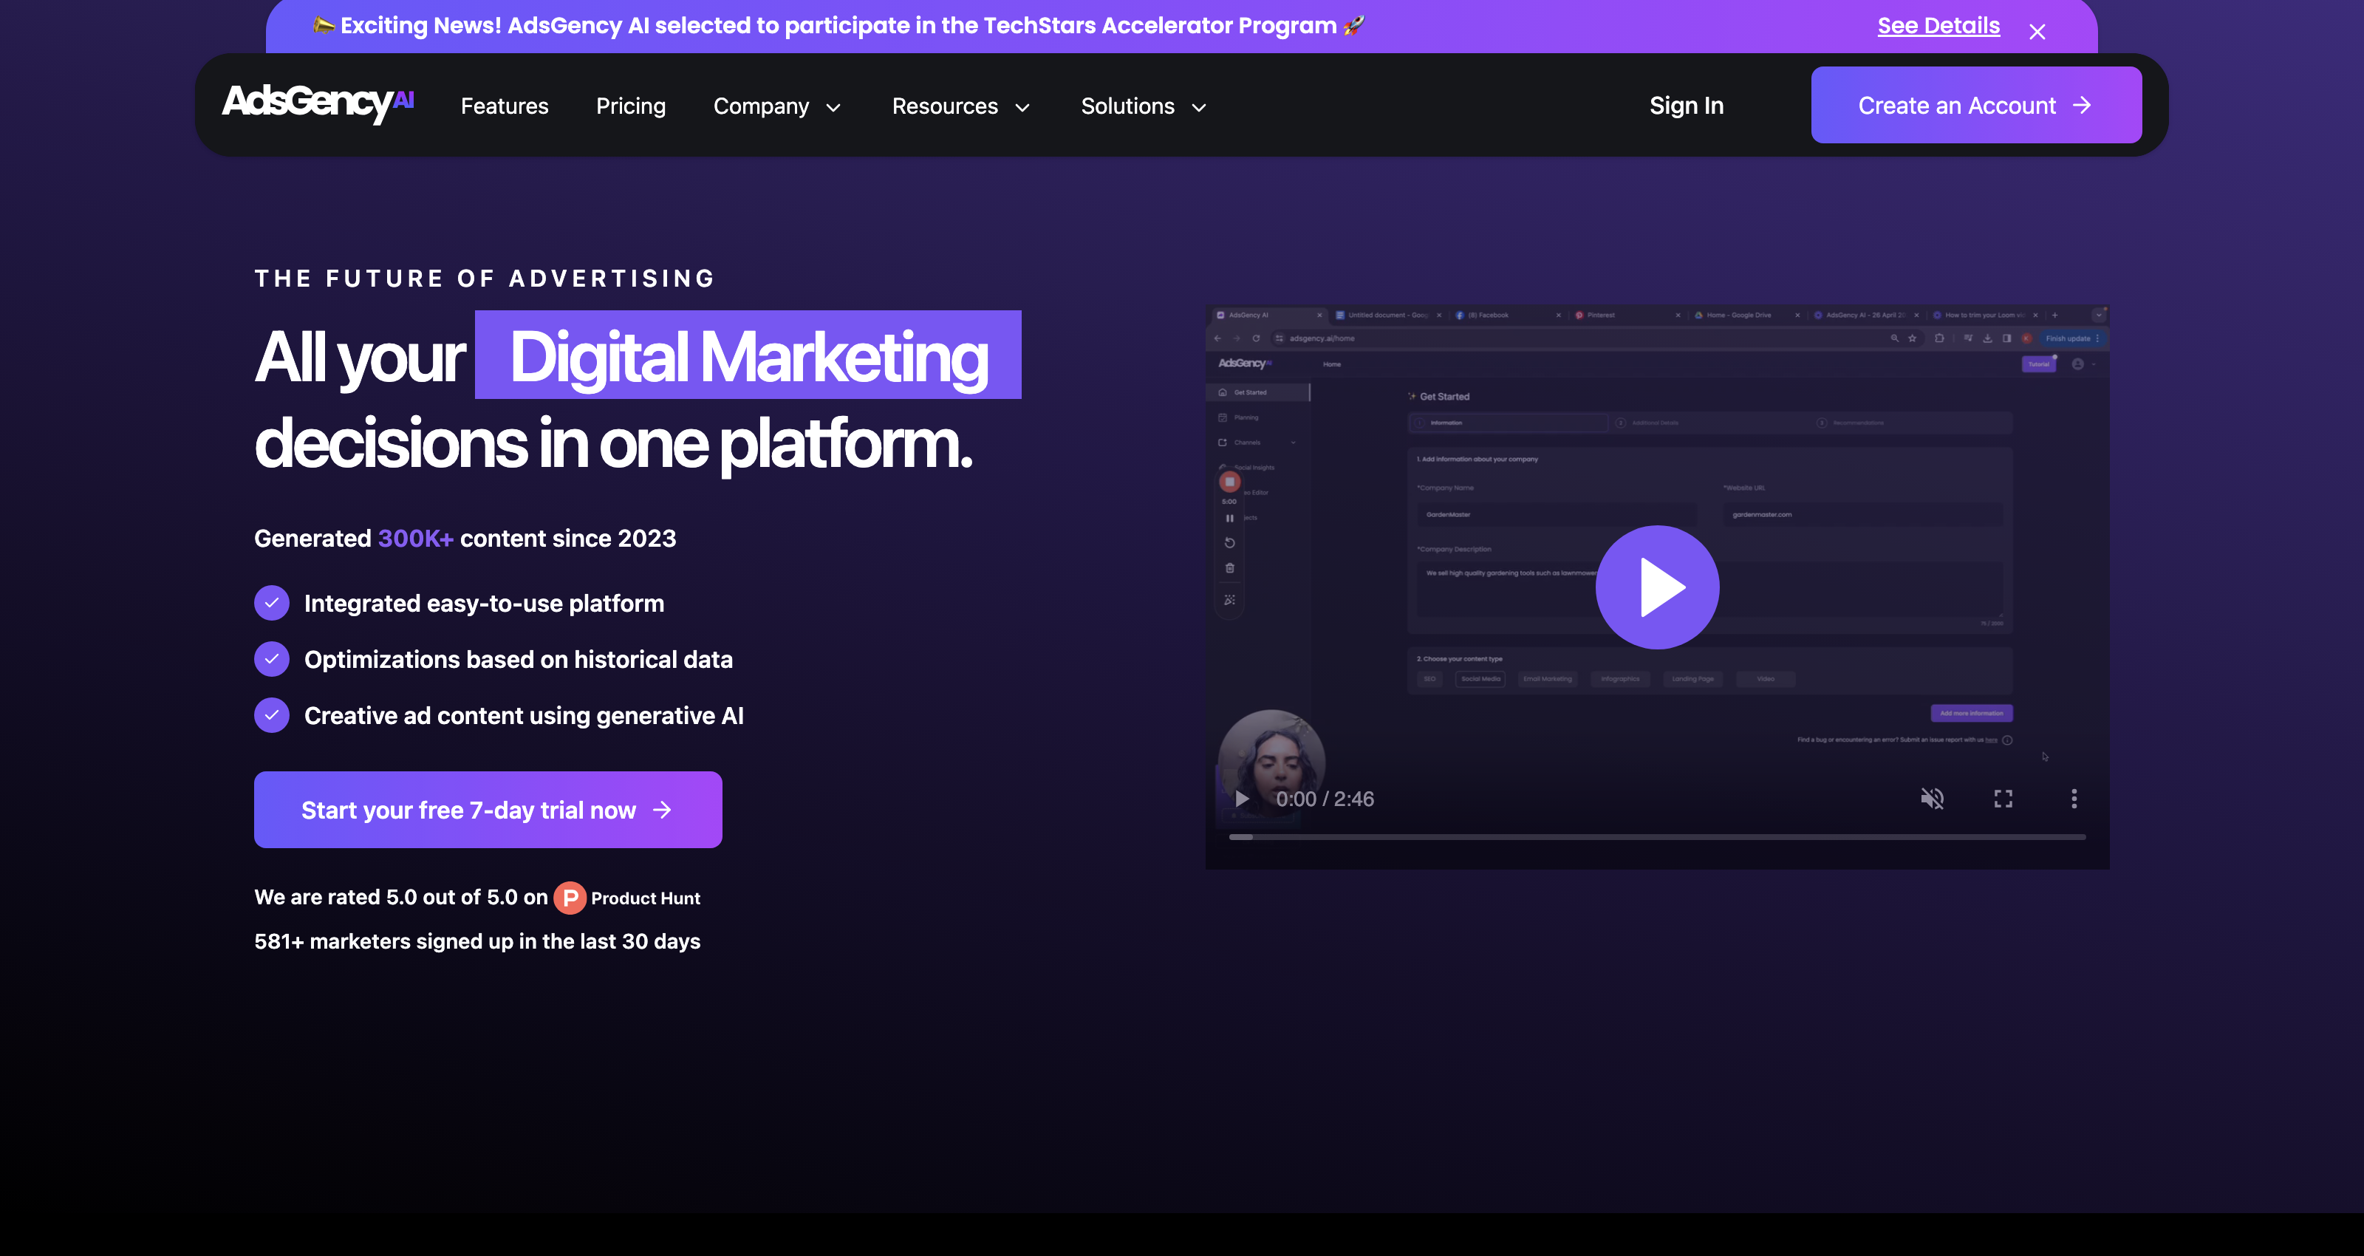
Task: Dismiss the TechStars announcement banner
Action: tap(2037, 32)
